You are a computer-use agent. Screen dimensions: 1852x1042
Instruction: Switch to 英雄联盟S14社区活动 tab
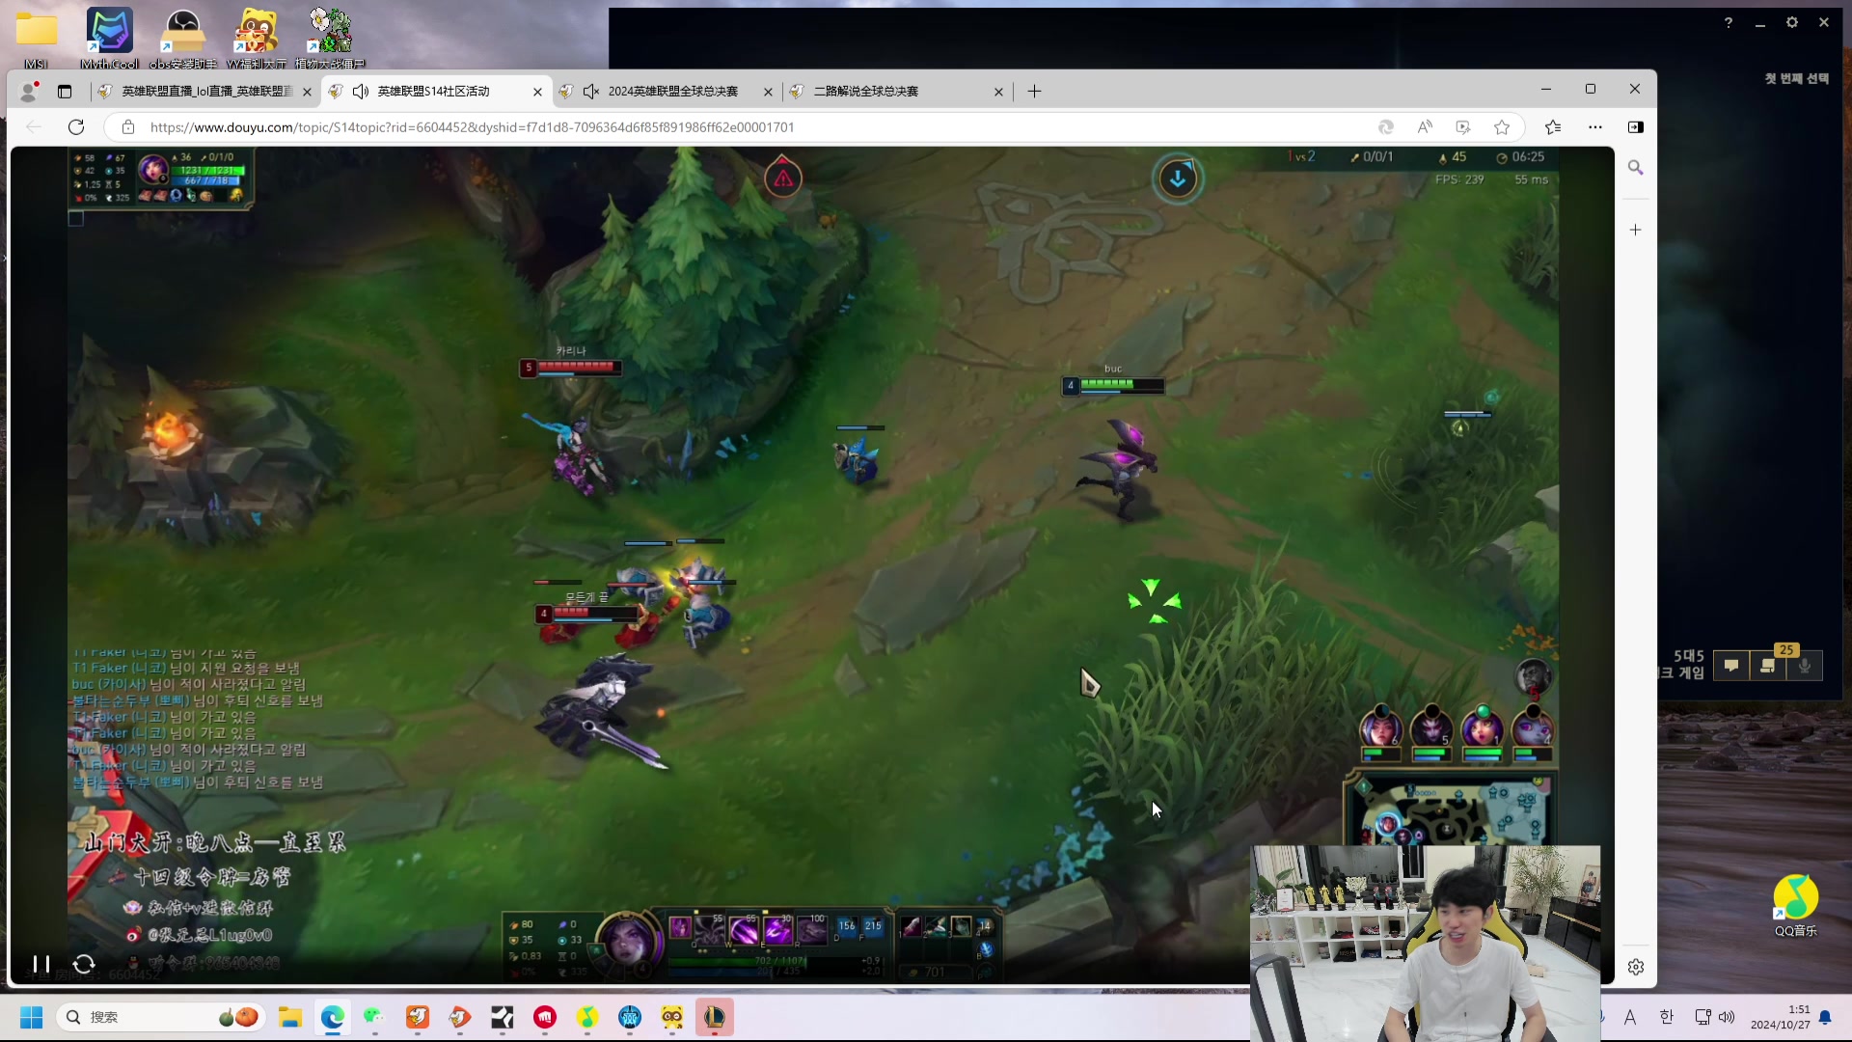click(434, 92)
